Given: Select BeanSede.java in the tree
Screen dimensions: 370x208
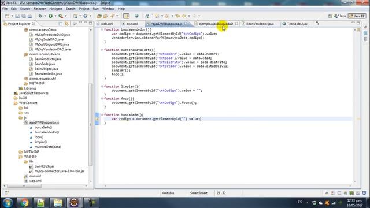Looking at the screenshot, I should pos(45,64).
